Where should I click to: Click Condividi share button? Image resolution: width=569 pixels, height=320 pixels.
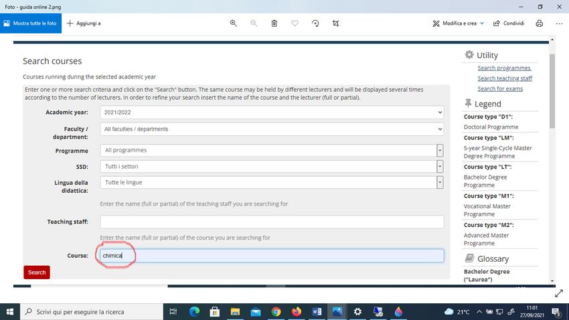(509, 23)
